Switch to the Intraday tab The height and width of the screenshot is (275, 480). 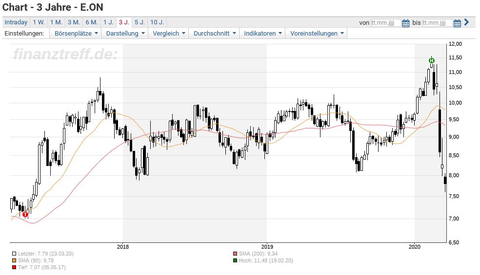[x=16, y=22]
